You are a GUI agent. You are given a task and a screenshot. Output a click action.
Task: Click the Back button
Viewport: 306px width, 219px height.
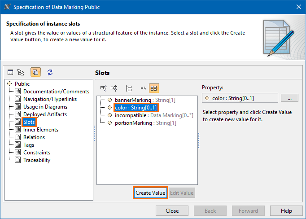click(x=210, y=211)
